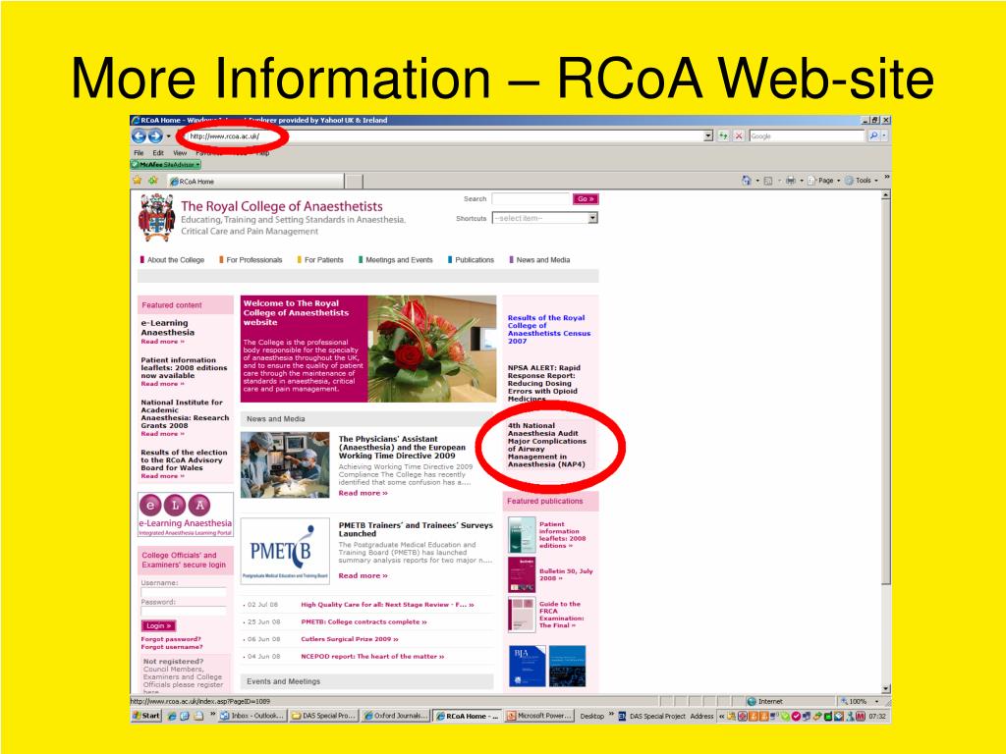Open the Edit menu

point(158,153)
